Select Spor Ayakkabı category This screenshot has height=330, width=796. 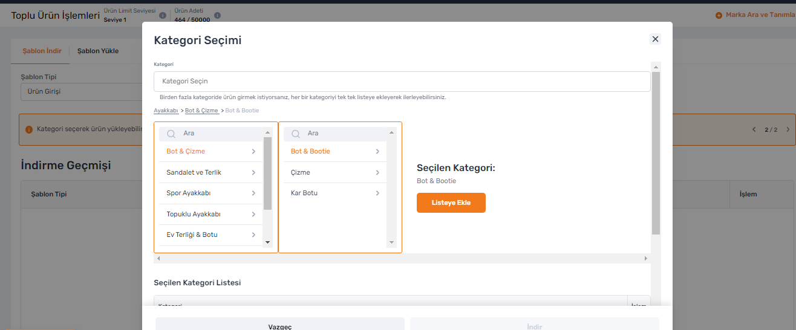click(x=211, y=193)
